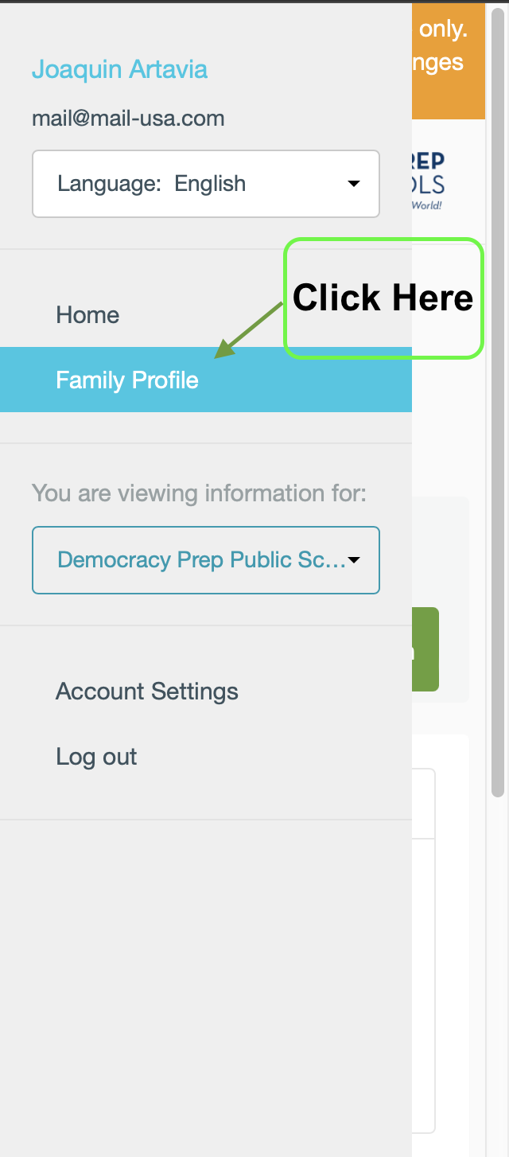The image size is (509, 1157).
Task: Expand the Democracy Prep Public Schools selector
Action: [x=206, y=560]
